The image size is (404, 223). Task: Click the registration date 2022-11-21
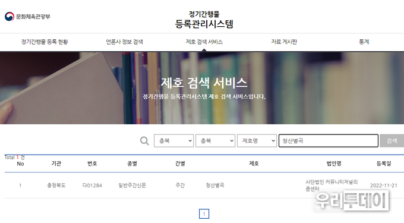click(384, 186)
